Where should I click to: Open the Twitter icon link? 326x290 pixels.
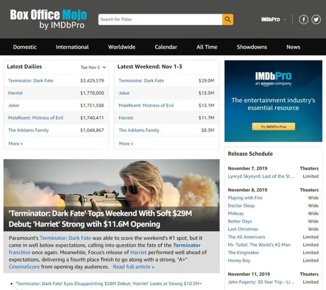pos(316,19)
